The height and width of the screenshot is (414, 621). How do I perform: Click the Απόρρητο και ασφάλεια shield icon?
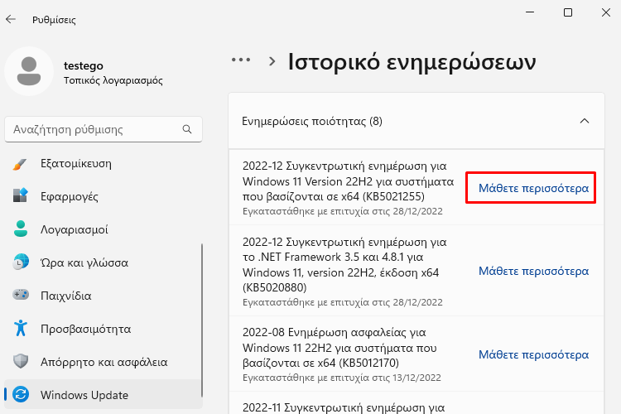click(x=21, y=361)
